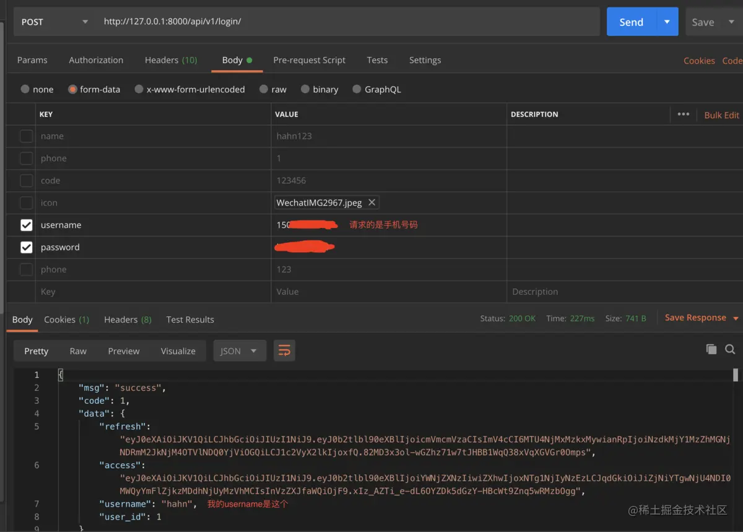Switch response view to Visualize
743x532 pixels.
click(178, 351)
